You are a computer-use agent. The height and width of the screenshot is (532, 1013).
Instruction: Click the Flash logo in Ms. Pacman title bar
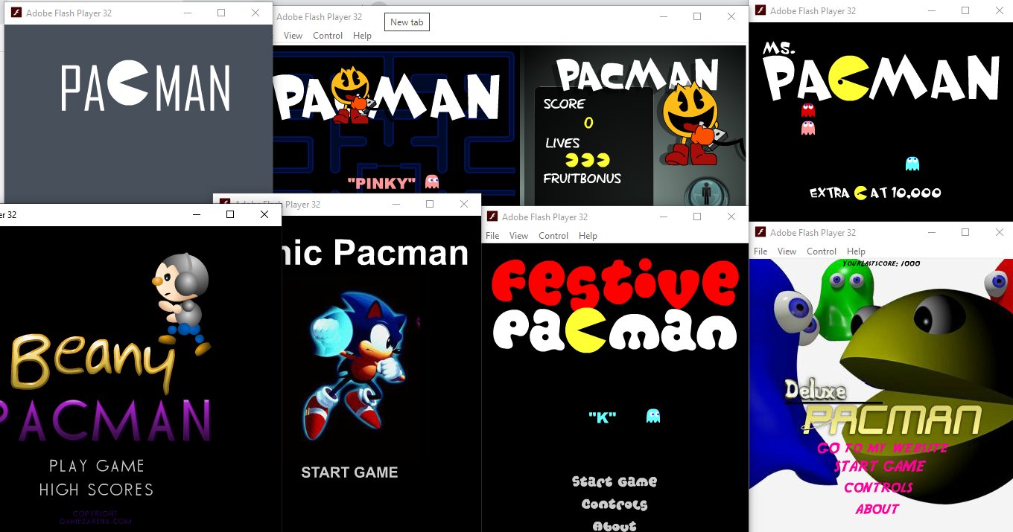click(760, 10)
